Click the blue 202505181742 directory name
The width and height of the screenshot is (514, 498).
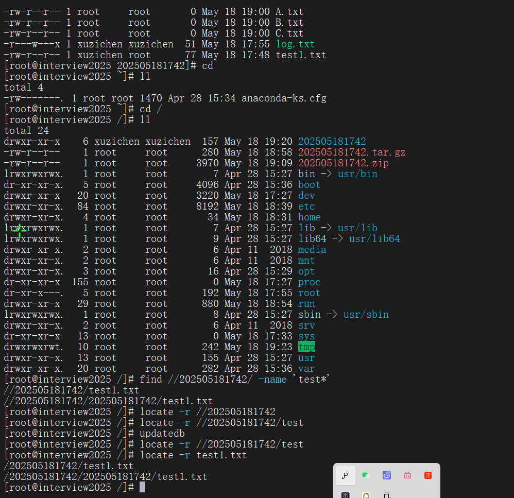[x=332, y=142]
